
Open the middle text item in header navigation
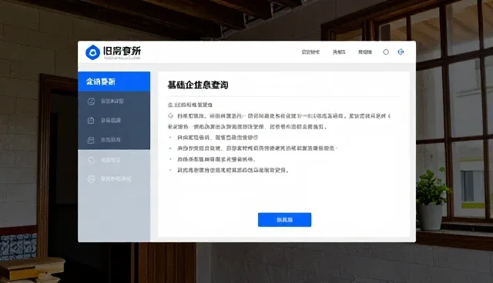339,52
